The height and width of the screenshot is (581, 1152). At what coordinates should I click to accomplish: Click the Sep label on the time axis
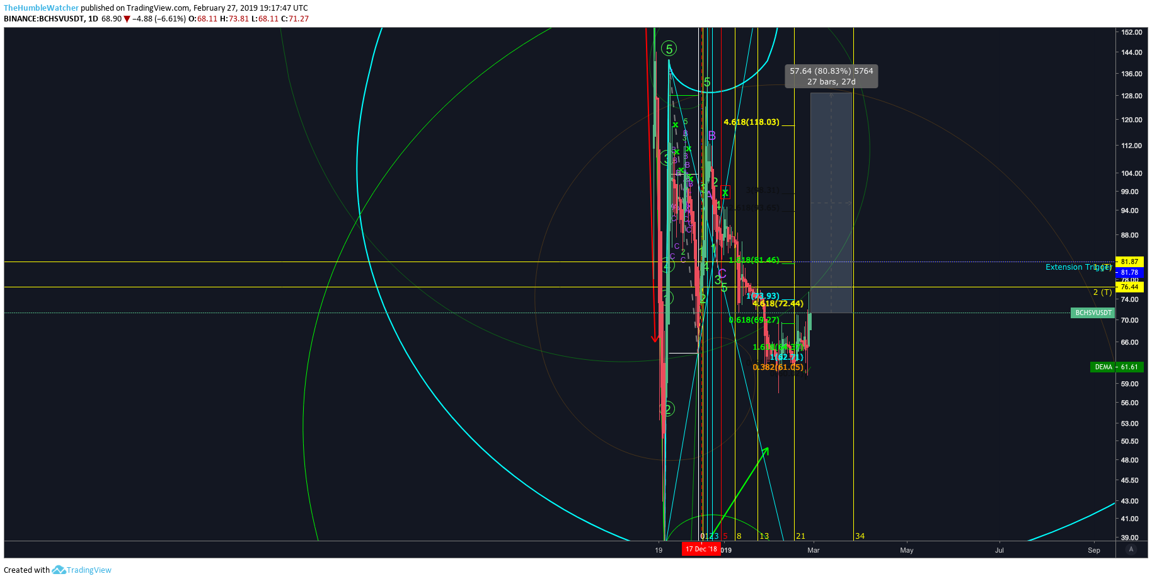pyautogui.click(x=1094, y=550)
